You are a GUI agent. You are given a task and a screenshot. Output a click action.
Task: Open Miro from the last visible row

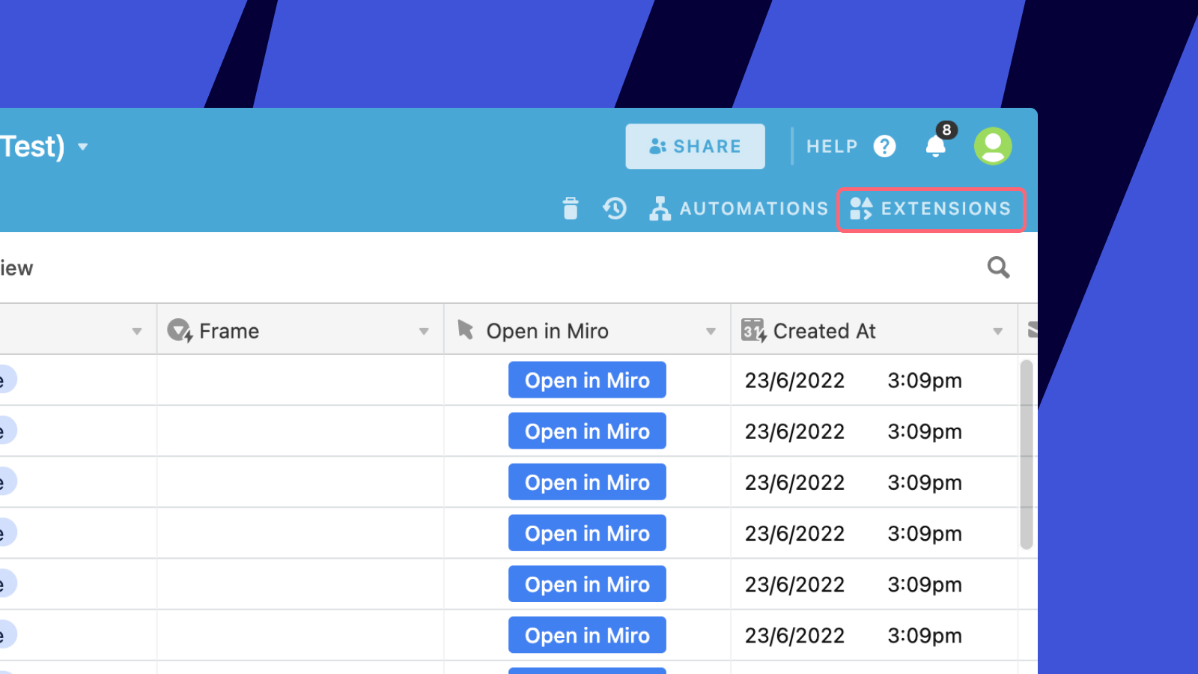(587, 634)
